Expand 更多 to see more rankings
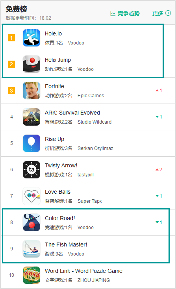 click(x=161, y=13)
